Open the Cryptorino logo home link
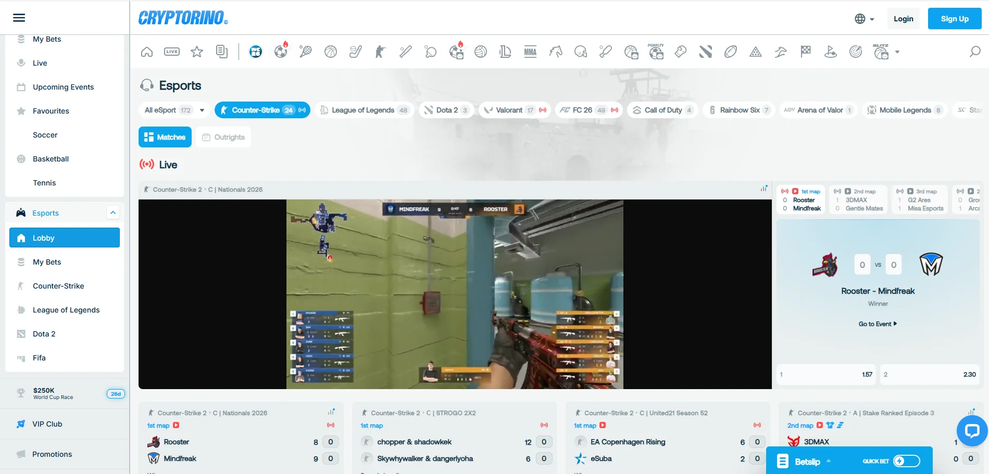 pos(183,18)
